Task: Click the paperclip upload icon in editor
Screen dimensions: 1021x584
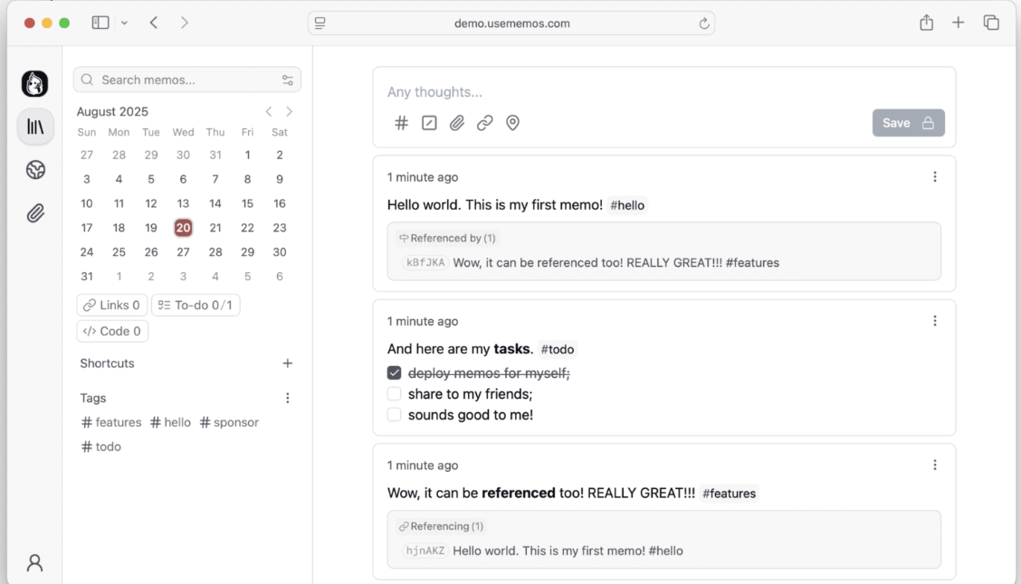Action: (457, 123)
